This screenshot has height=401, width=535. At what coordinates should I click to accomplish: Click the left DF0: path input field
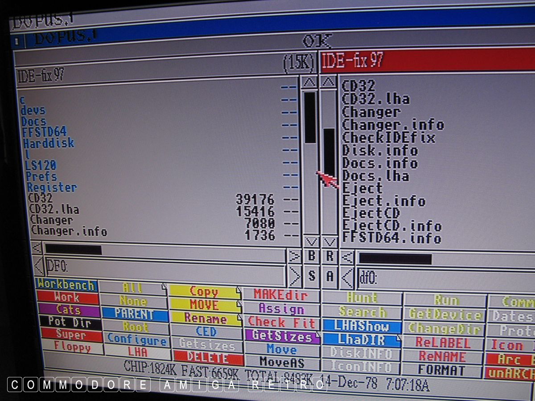[165, 267]
